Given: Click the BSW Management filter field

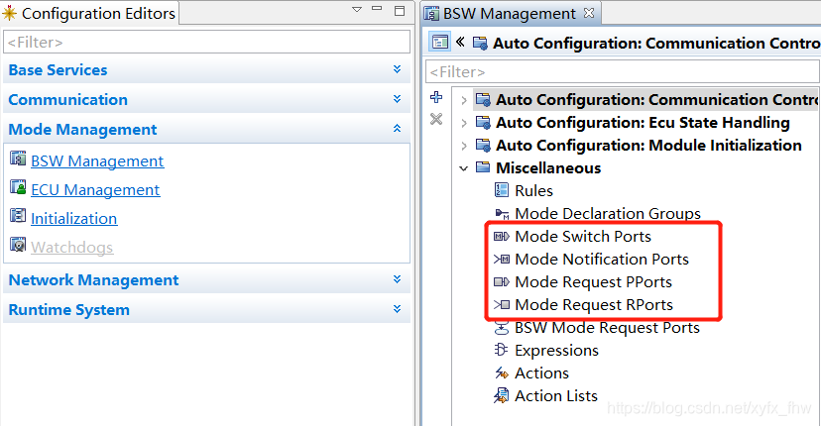Looking at the screenshot, I should 623,71.
